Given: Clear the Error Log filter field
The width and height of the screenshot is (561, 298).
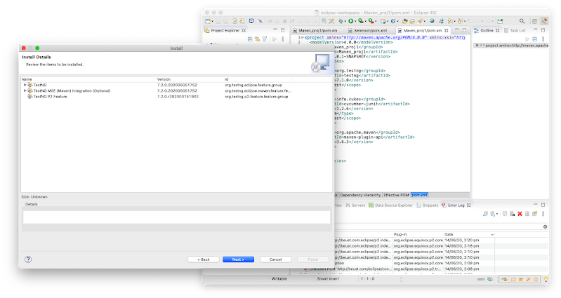Looking at the screenshot, I should [x=545, y=227].
